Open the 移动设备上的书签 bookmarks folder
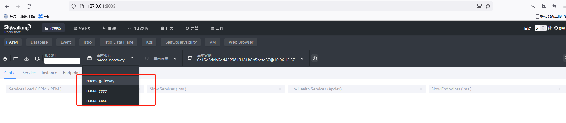The width and height of the screenshot is (566, 123). pos(551,16)
